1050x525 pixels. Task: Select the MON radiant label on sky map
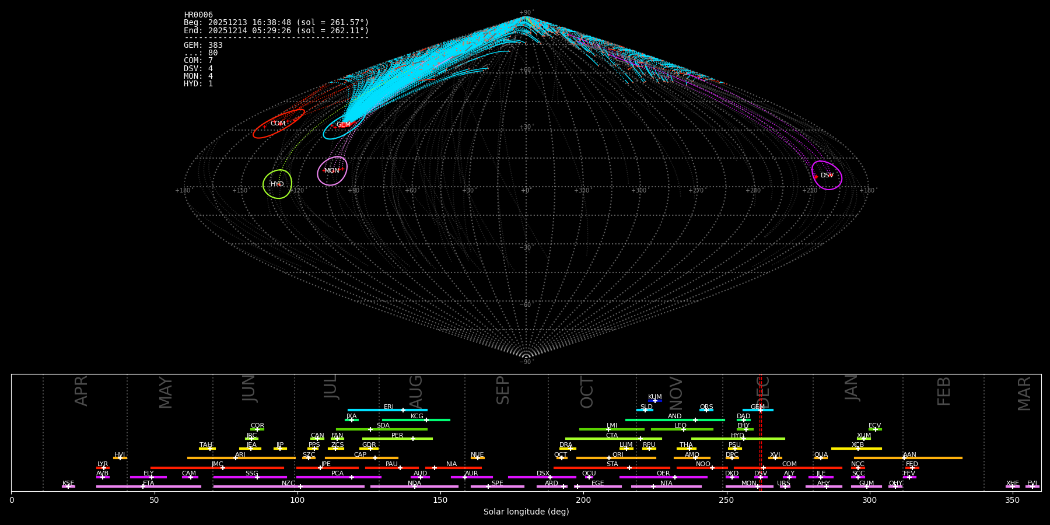point(331,171)
